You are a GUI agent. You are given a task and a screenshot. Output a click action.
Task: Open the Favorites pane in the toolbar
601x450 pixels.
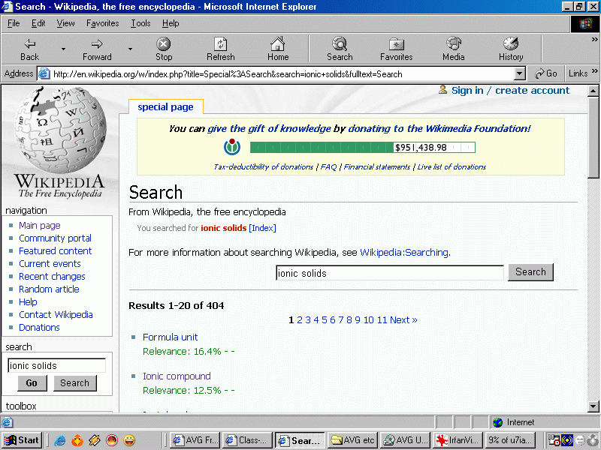(397, 49)
